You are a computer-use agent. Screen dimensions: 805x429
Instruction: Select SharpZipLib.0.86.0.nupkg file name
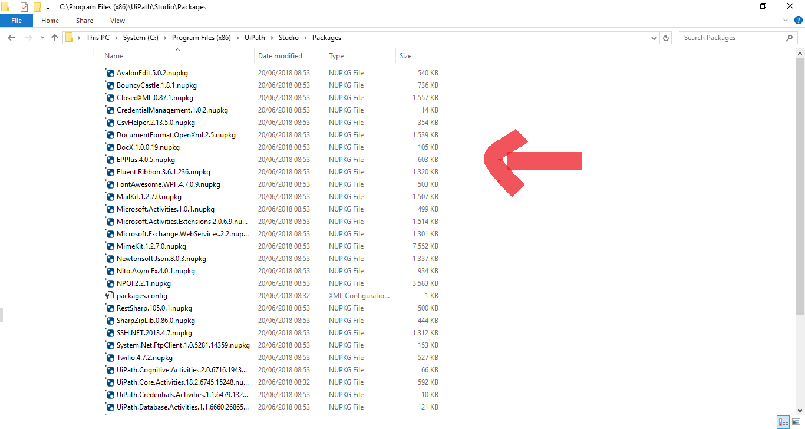(x=156, y=321)
